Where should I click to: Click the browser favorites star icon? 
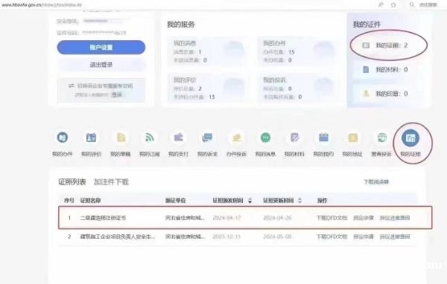[393, 5]
